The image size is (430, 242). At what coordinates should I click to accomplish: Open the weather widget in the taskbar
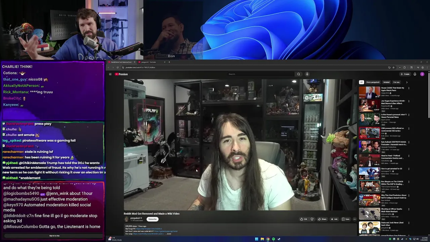(x=115, y=239)
